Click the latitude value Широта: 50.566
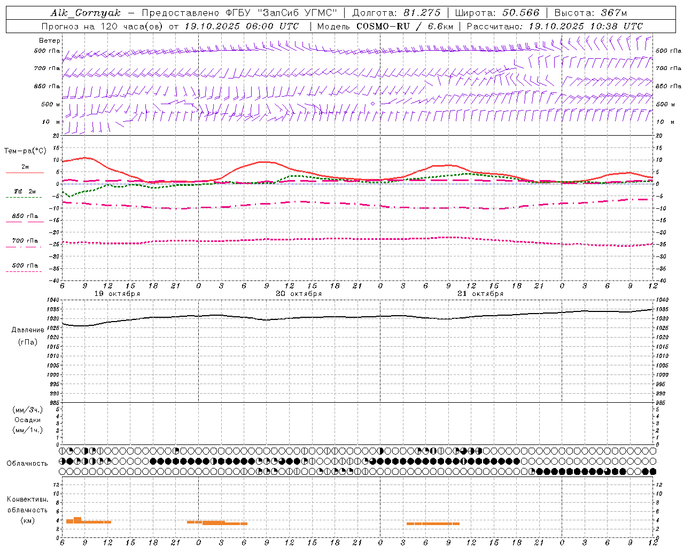Viewport: 684px width, 547px height. (x=497, y=13)
